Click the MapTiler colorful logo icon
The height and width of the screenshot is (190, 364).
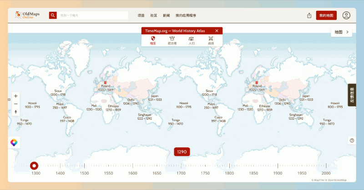pos(14,142)
